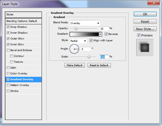Image resolution: width=162 pixels, height=126 pixels.
Task: Open Bevel and Emboss settings
Action: point(23,50)
